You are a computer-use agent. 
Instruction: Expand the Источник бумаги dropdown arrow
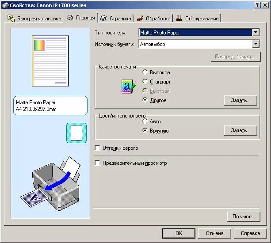click(256, 44)
